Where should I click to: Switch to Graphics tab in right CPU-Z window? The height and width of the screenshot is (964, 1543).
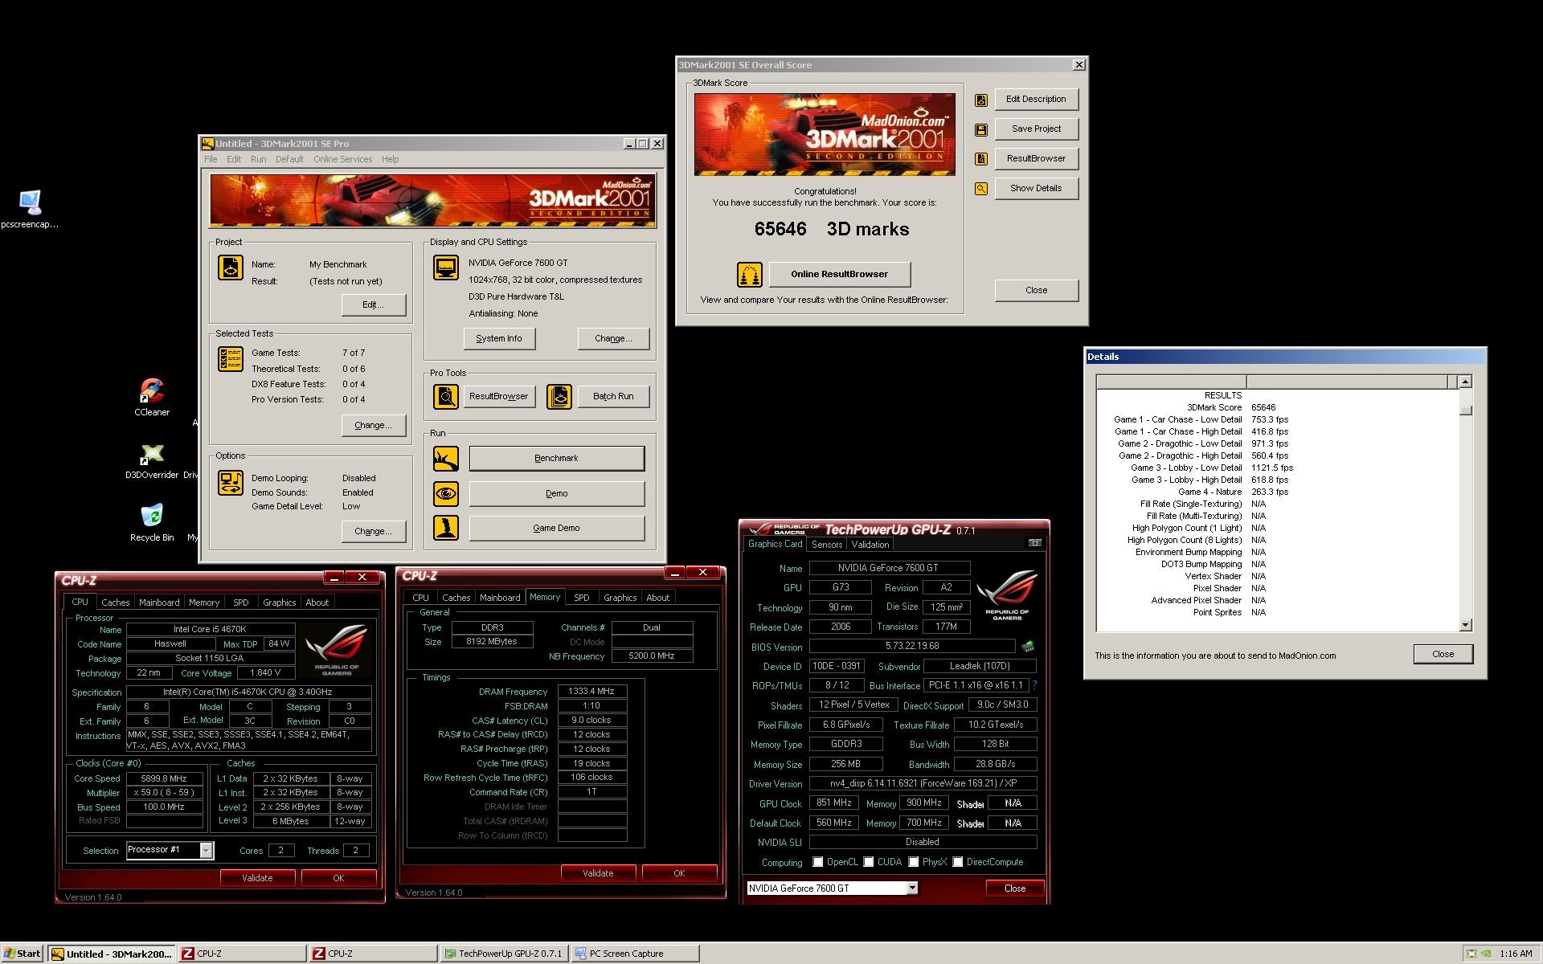coord(620,598)
